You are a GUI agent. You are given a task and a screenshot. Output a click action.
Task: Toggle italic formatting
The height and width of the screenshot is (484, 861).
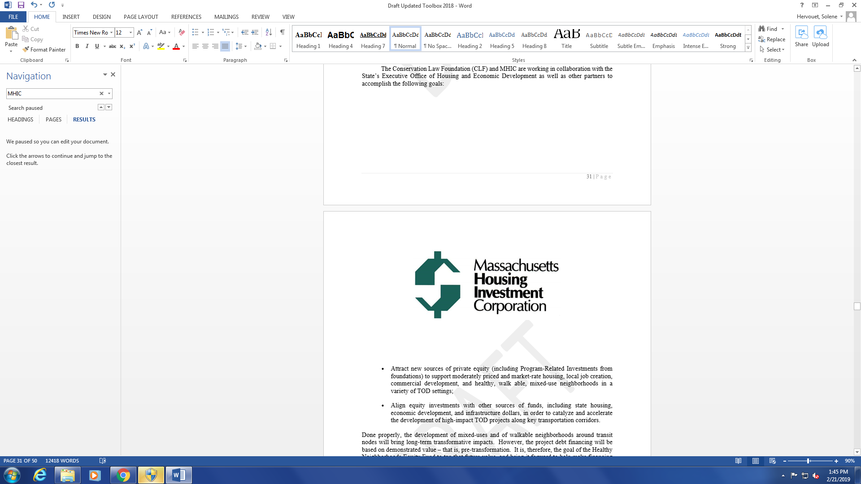[x=87, y=46]
